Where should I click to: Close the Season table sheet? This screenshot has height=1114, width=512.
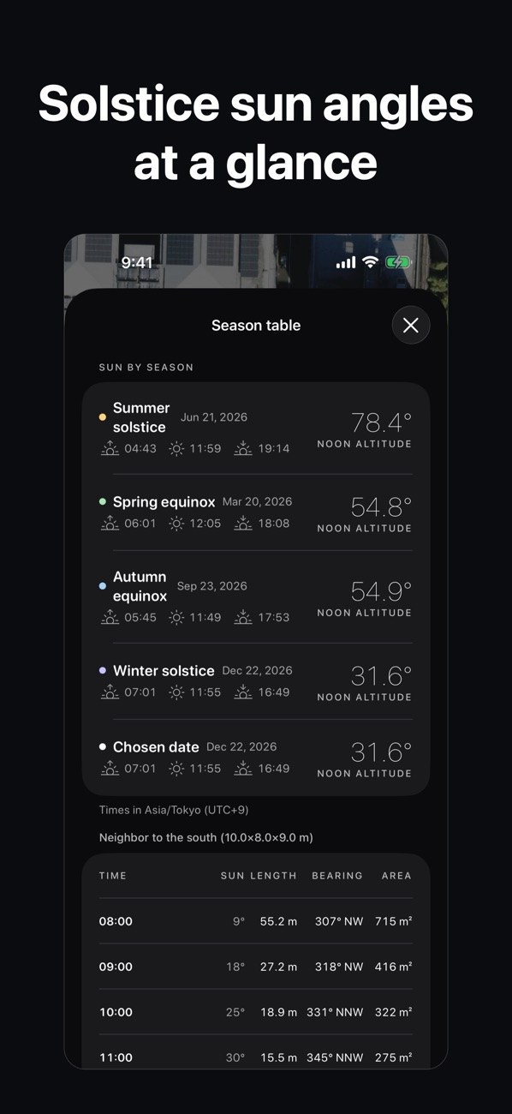point(411,326)
